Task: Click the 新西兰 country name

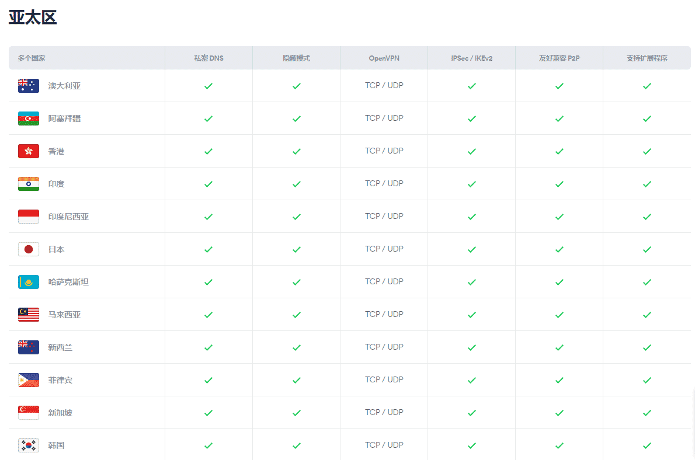Action: pos(60,347)
